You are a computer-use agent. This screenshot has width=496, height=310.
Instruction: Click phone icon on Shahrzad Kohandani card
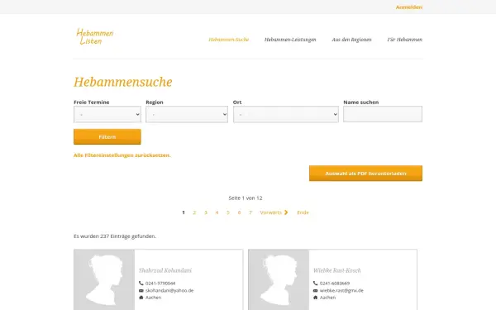[x=141, y=283]
